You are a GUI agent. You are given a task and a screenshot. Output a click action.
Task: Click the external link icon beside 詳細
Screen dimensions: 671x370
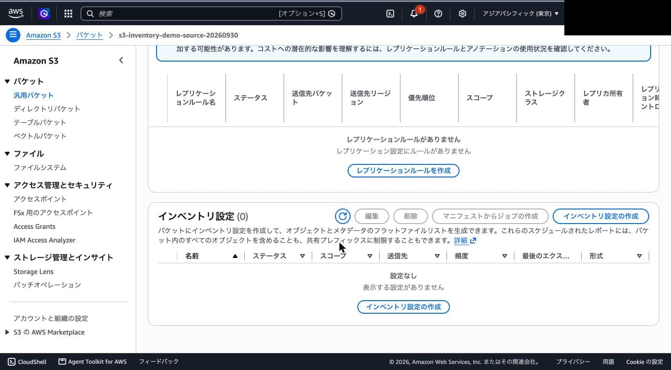(x=473, y=241)
